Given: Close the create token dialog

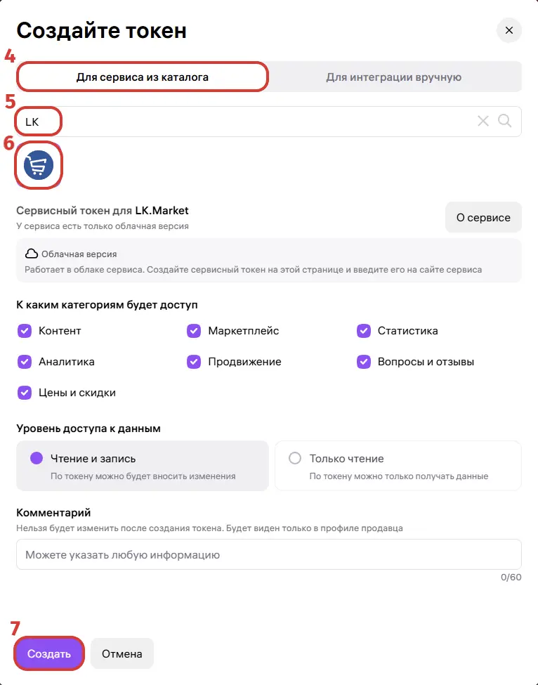Looking at the screenshot, I should (x=509, y=30).
